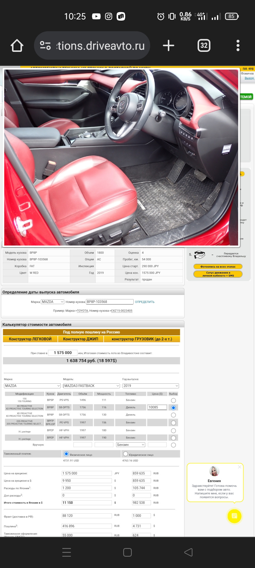Click Выход logout link
Image resolution: width=255 pixels, height=568 pixels.
[x=249, y=78]
